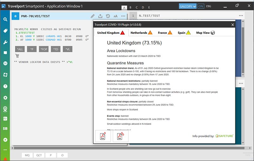Open the N.TEST/TEST window three-dots menu
Screen dimensions: 254x161
tap(241, 16)
